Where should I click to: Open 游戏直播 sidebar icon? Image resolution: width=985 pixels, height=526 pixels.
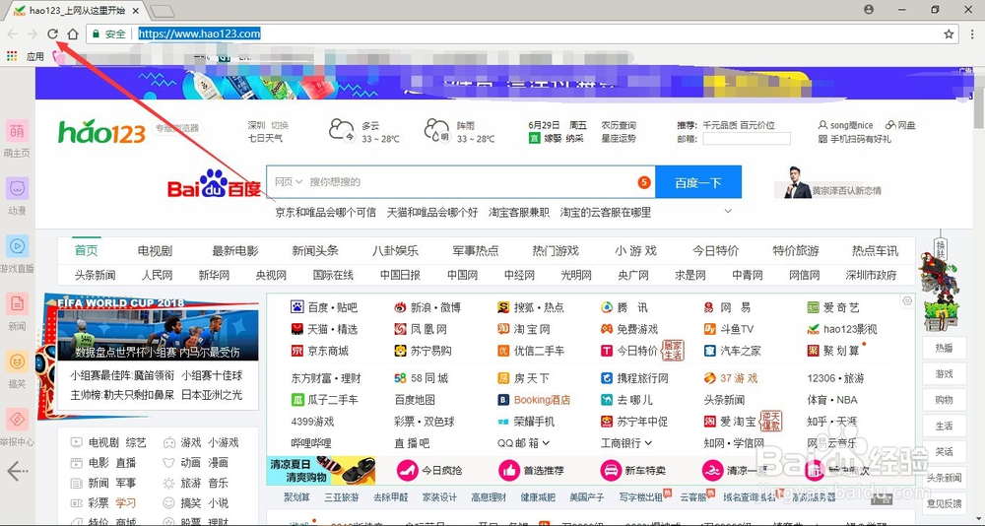[x=17, y=245]
